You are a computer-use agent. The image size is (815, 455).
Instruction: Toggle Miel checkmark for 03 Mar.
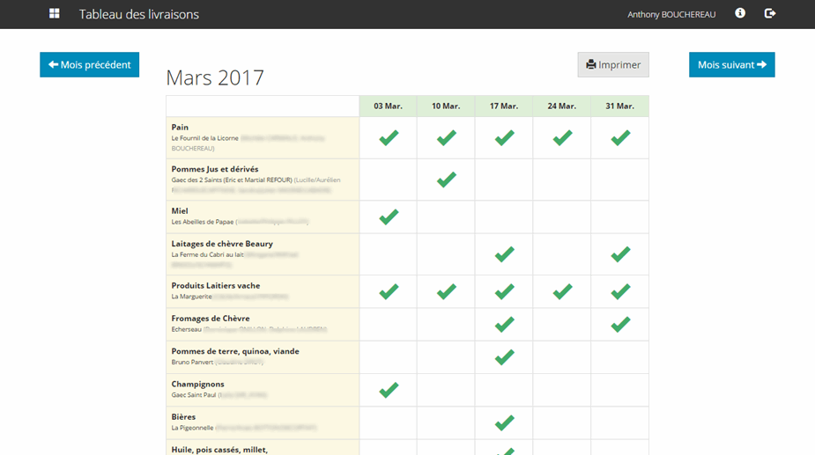(389, 216)
